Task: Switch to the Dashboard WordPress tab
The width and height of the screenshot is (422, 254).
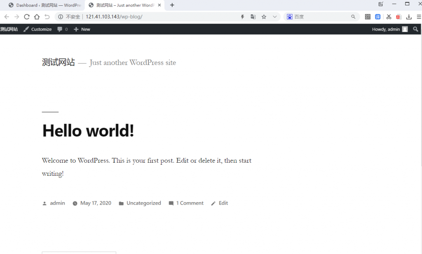Action: [x=45, y=5]
